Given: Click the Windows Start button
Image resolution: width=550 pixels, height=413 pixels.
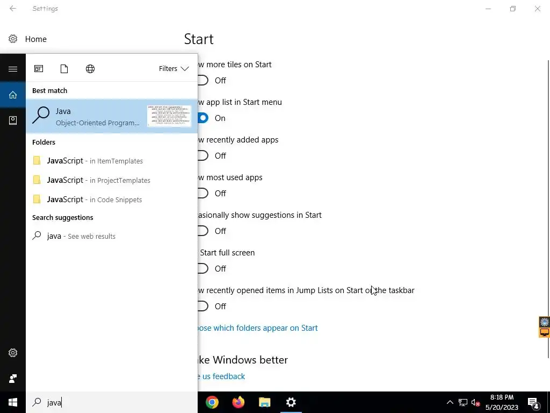Looking at the screenshot, I should pos(13,402).
